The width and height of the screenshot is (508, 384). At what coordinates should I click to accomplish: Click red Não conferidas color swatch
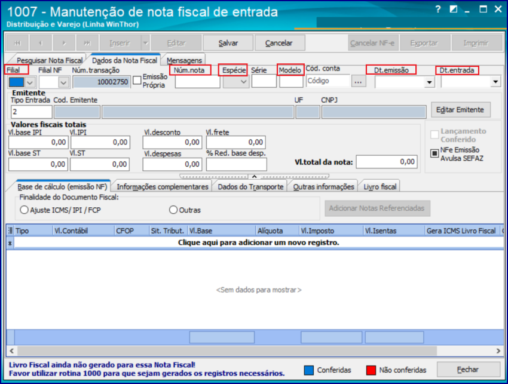pos(371,370)
